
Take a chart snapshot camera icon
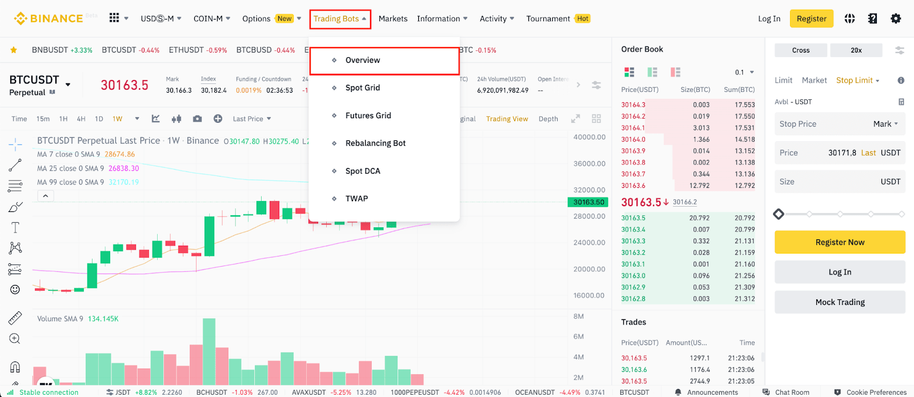pos(197,119)
